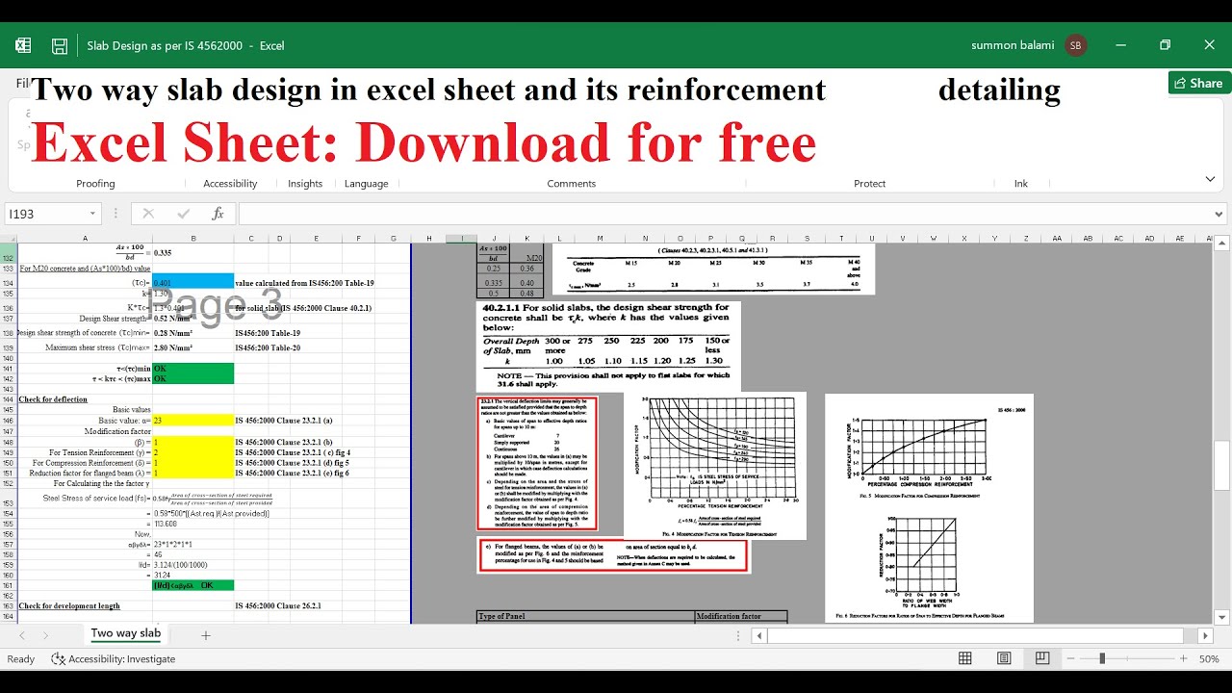
Task: Select column E header
Action: [316, 238]
